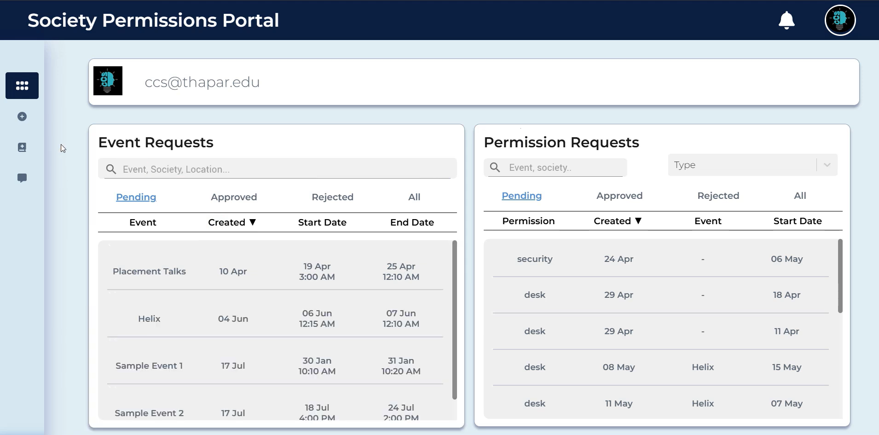
Task: Focus the Event, Society, Location search field
Action: (285, 169)
